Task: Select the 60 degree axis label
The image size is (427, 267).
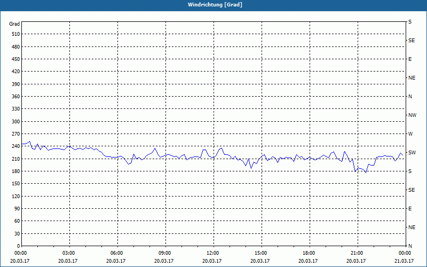Action: pyautogui.click(x=17, y=221)
